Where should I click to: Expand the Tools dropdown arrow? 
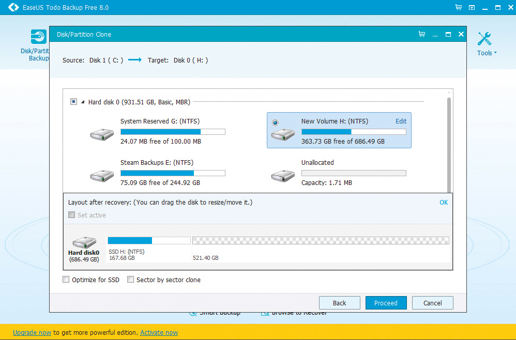pyautogui.click(x=495, y=53)
